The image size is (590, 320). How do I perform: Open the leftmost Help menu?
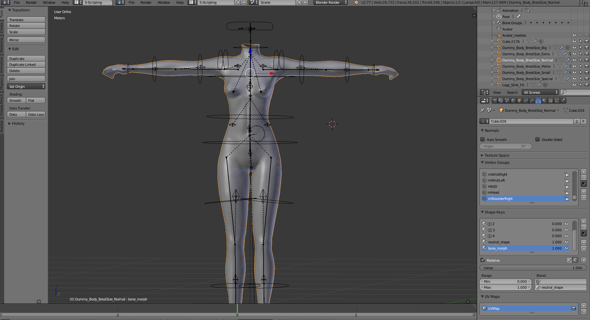click(x=65, y=2)
